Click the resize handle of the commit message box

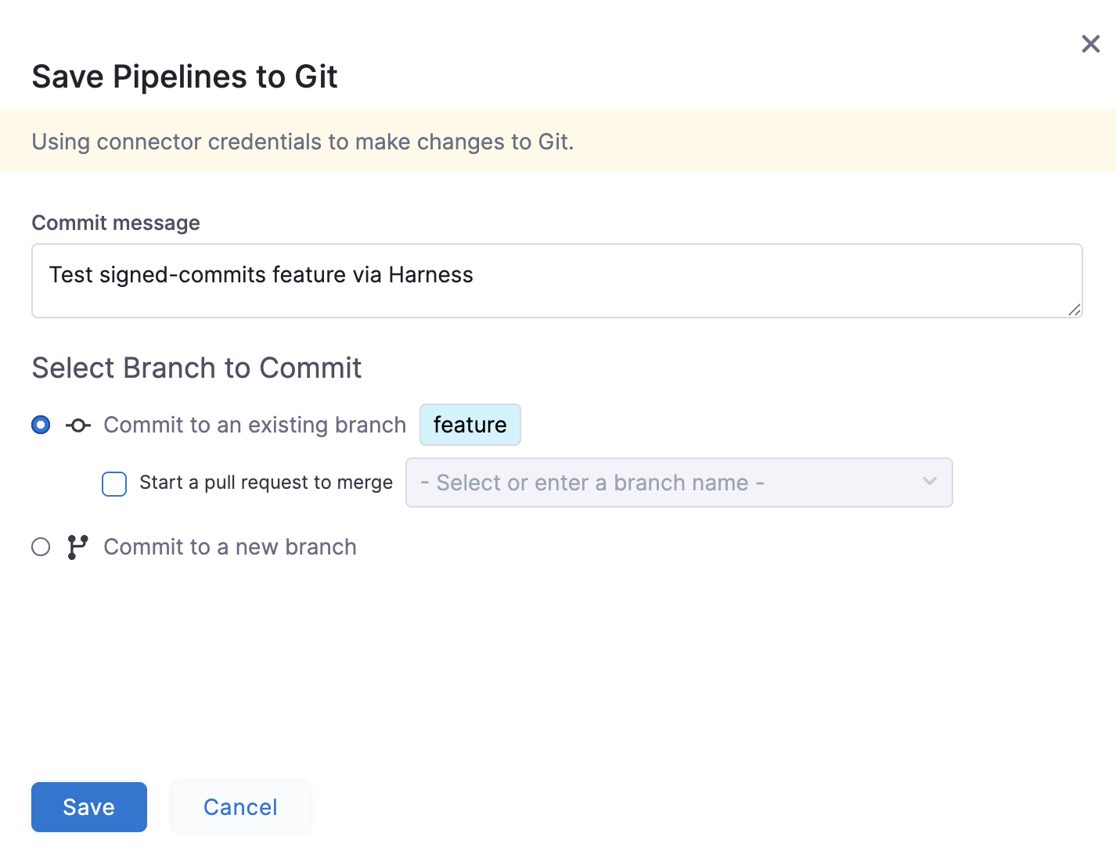click(1074, 310)
